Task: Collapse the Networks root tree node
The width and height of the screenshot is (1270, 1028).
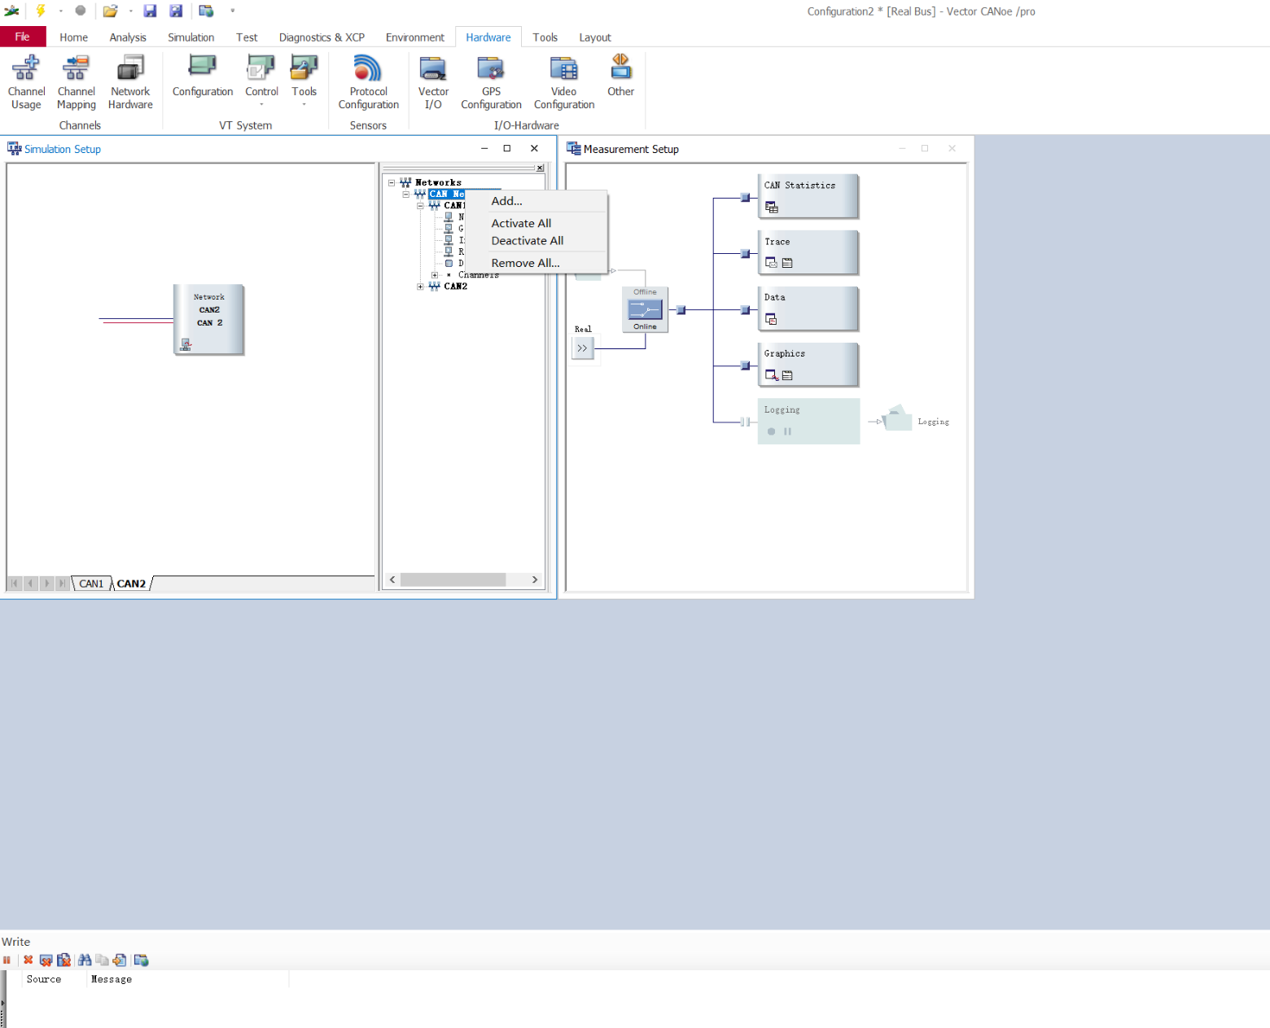Action: point(392,183)
